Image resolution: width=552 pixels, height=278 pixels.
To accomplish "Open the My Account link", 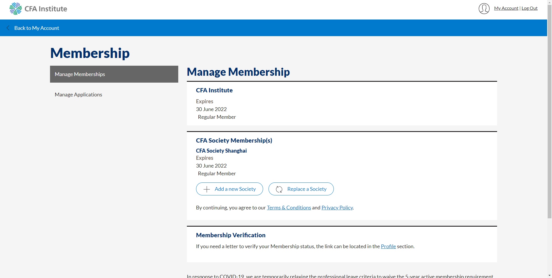I will click(506, 8).
